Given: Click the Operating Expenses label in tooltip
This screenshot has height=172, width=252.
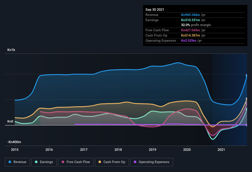Looking at the screenshot, I should (161, 41).
